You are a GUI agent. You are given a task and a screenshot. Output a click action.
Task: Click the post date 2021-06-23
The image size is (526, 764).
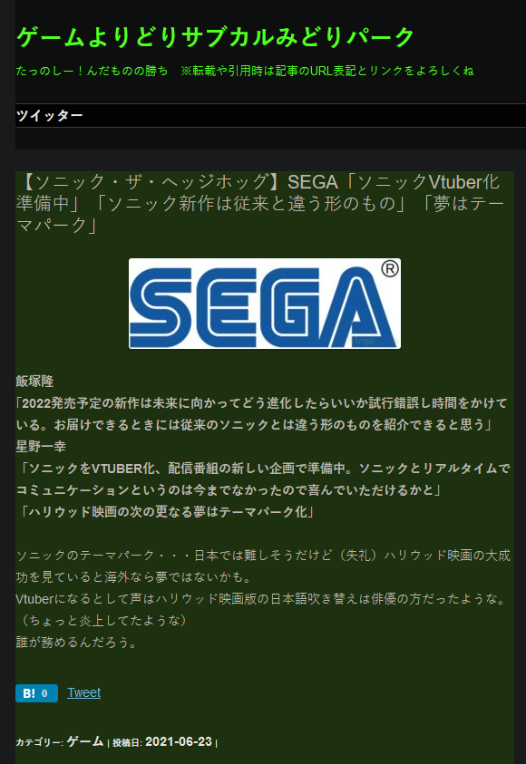pos(179,741)
